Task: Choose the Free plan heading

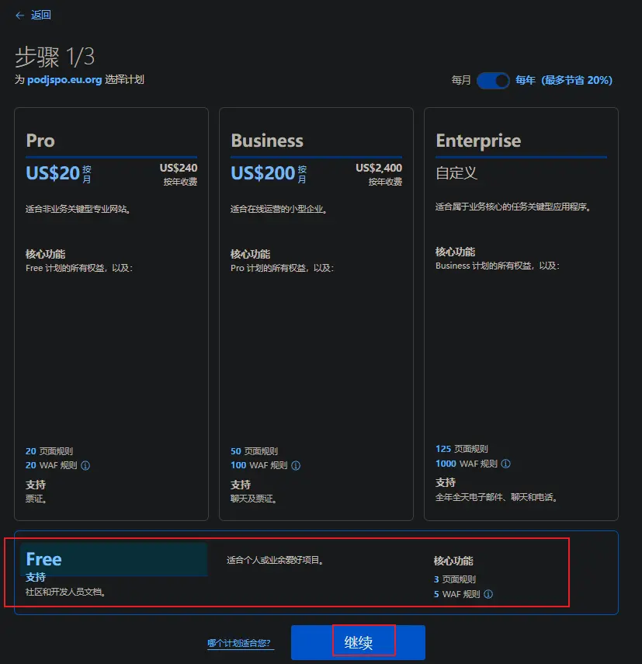Action: [44, 559]
